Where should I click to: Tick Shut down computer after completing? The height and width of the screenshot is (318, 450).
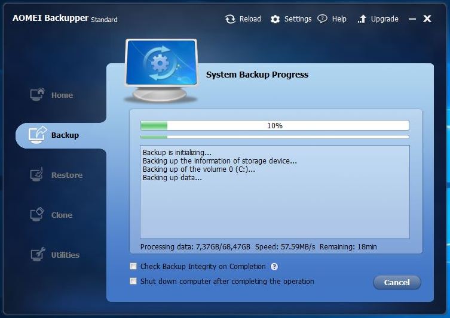[133, 281]
